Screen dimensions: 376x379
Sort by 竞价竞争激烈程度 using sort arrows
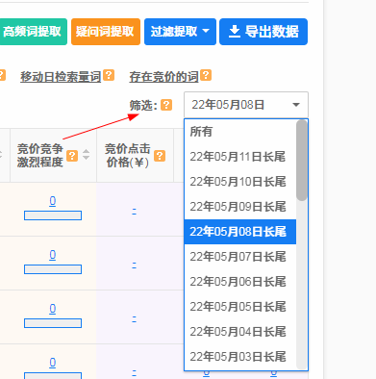pyautogui.click(x=86, y=155)
